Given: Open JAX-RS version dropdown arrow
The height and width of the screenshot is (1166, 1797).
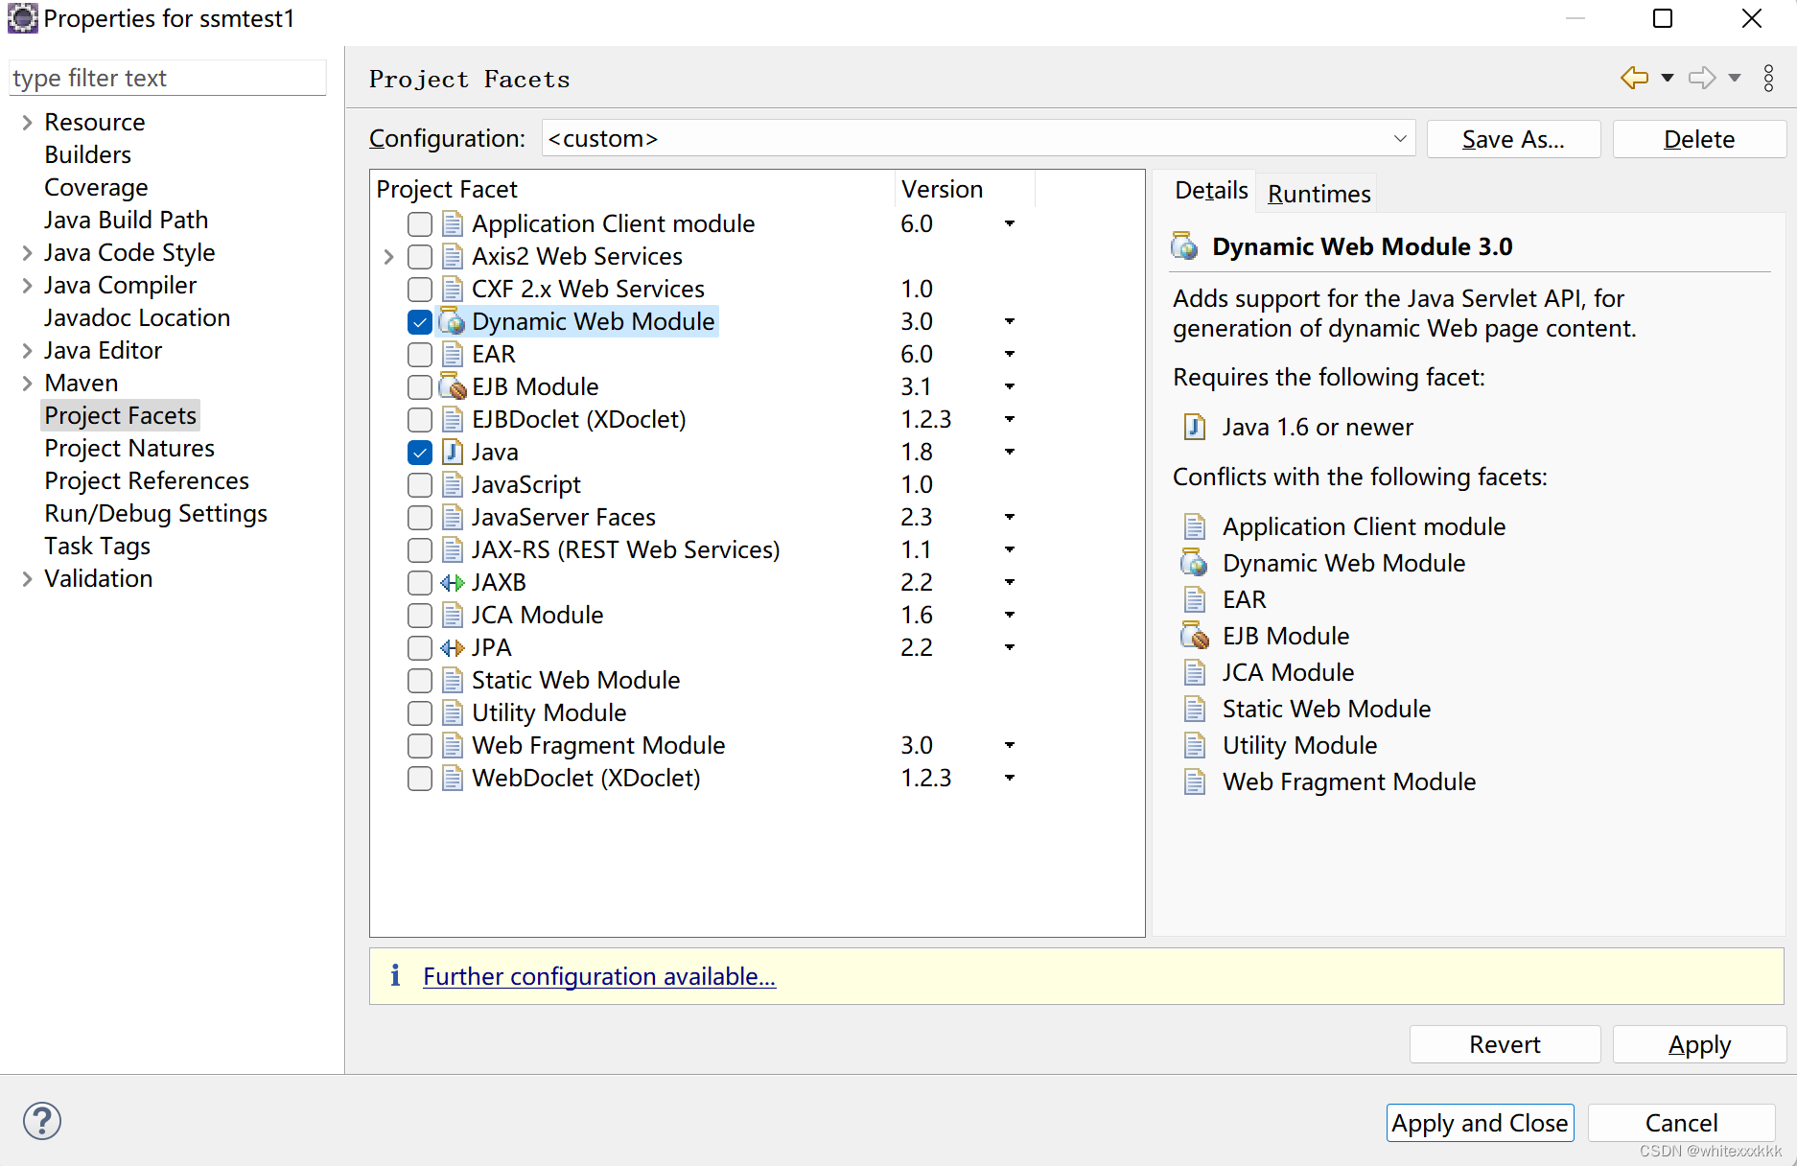Looking at the screenshot, I should click(x=1009, y=550).
